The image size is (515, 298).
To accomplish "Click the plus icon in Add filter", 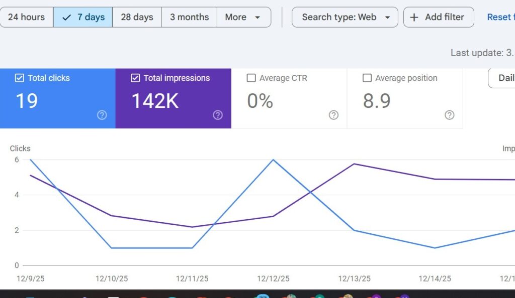I will click(x=414, y=18).
